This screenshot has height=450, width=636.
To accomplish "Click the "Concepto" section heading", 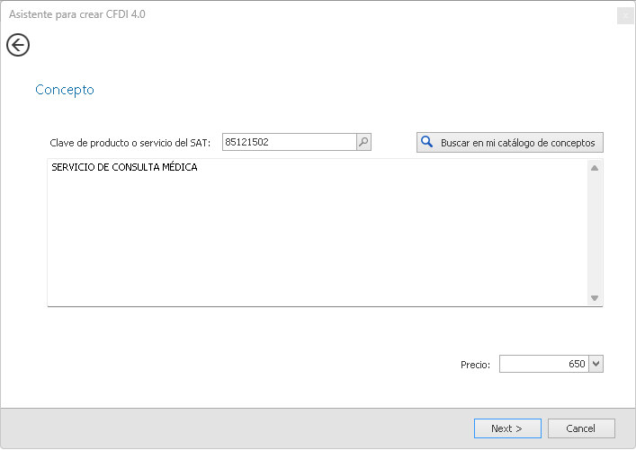I will click(x=65, y=90).
